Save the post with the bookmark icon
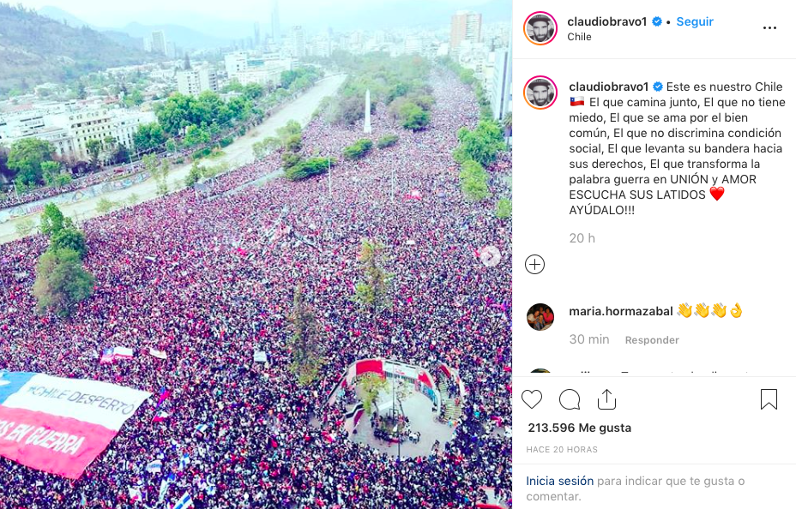 tap(769, 399)
